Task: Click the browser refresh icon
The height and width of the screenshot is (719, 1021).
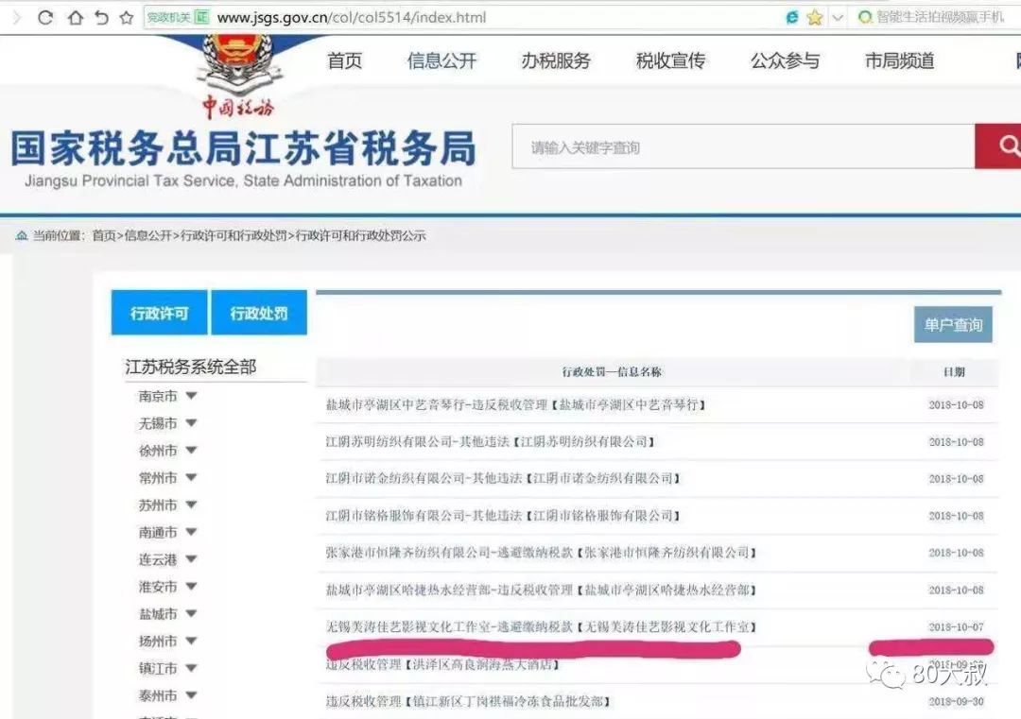Action: (x=44, y=17)
